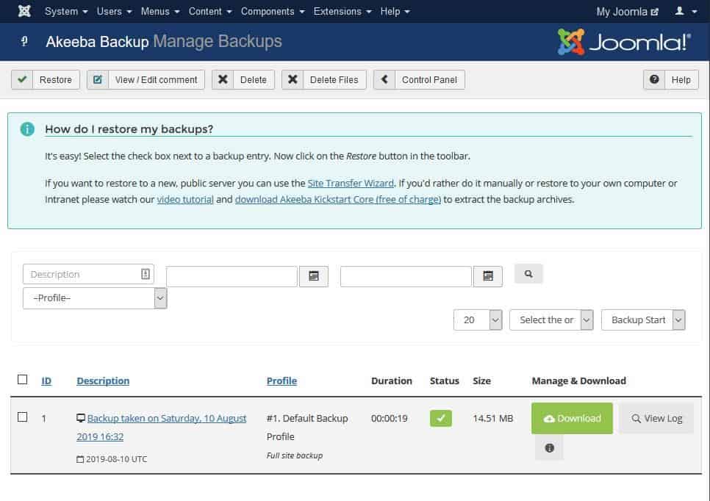Open the Site Transfer Wizard link

pos(351,184)
